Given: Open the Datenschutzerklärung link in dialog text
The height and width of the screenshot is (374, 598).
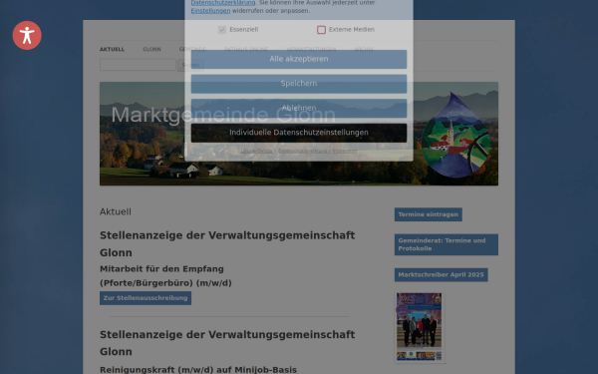Looking at the screenshot, I should (223, 3).
